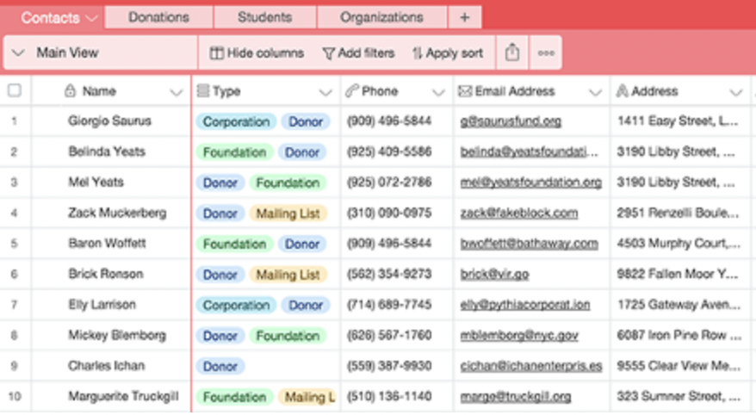Add a new table with plus tab
This screenshot has height=415, width=756.
[464, 17]
